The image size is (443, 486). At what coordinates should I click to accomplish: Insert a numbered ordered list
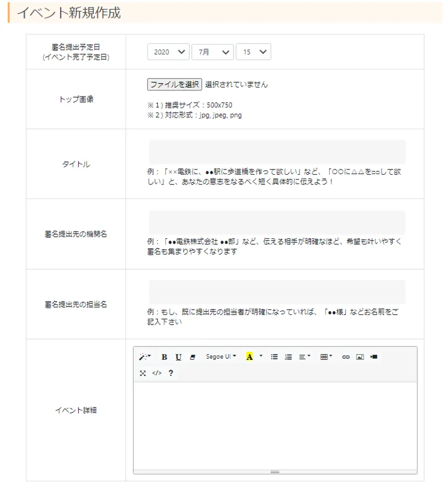(x=288, y=357)
